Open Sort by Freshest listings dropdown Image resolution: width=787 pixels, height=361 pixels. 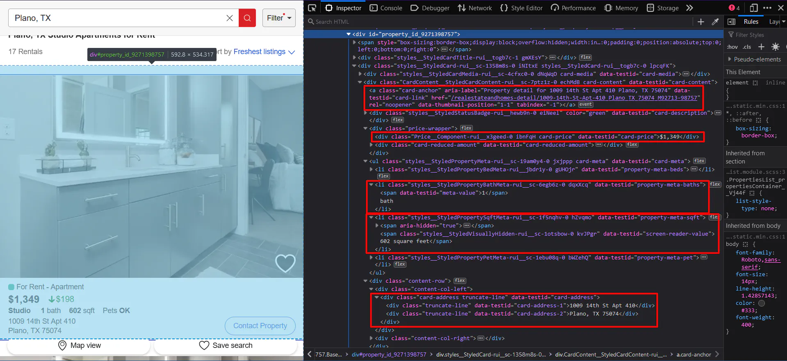(263, 52)
